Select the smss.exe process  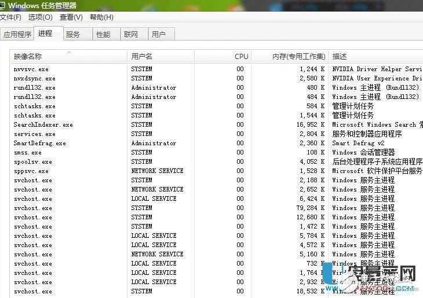pos(217,153)
